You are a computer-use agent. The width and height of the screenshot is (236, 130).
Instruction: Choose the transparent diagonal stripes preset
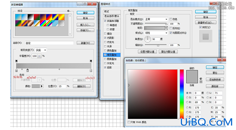[x=55, y=23]
